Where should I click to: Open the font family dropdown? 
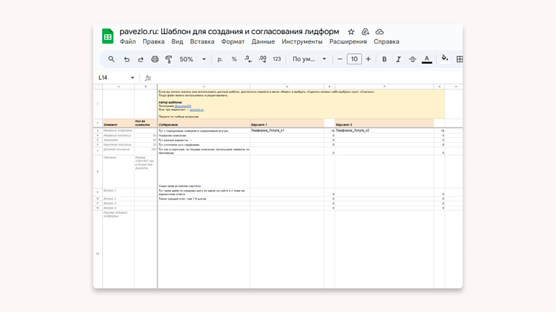coord(309,59)
